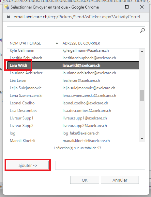Select the Lejla Sulejmanovic row
Screen dimensions: 151x197
coord(73,88)
